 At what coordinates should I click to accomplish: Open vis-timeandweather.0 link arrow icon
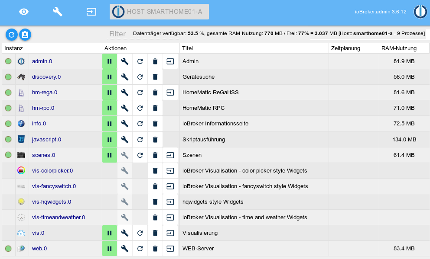tap(170, 217)
